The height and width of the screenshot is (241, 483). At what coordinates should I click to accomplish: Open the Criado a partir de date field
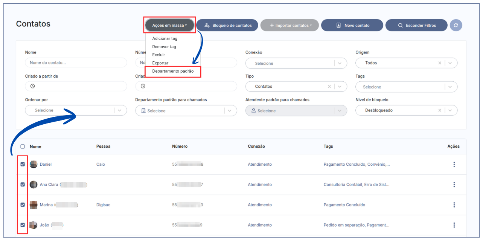click(76, 86)
